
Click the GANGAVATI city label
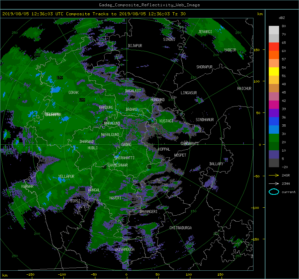coord(190,144)
